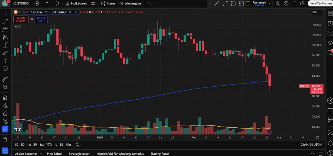Select the candlestick chart type icon

[57, 3]
